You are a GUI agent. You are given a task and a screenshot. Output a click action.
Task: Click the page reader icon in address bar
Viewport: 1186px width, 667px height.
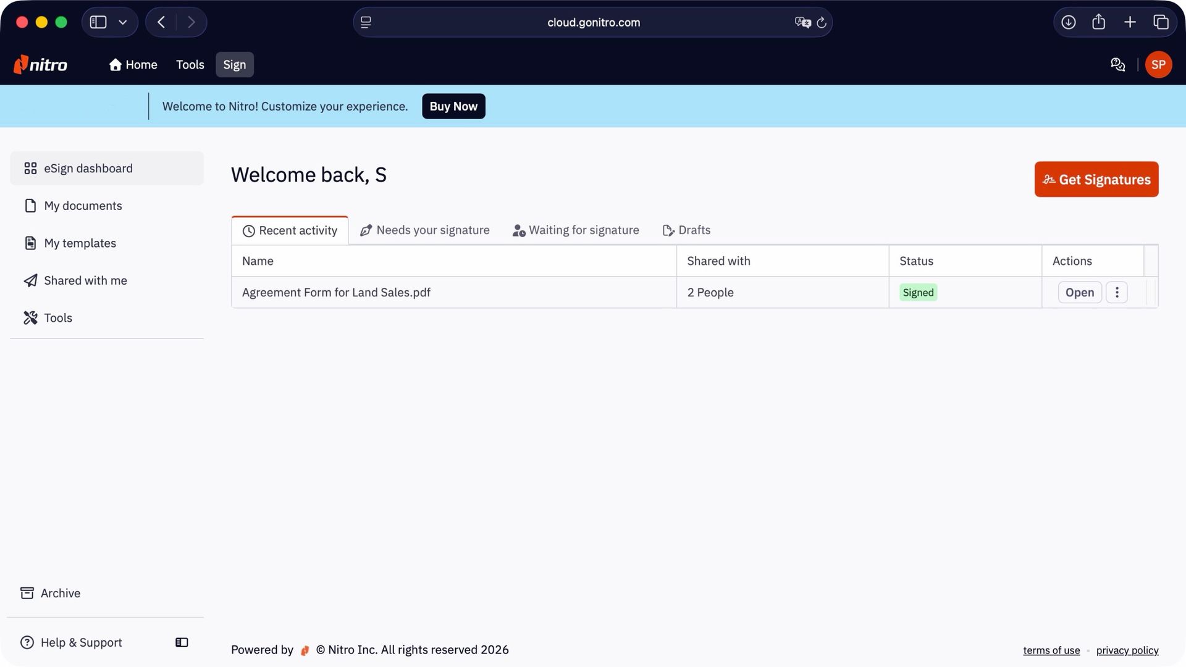[366, 22]
